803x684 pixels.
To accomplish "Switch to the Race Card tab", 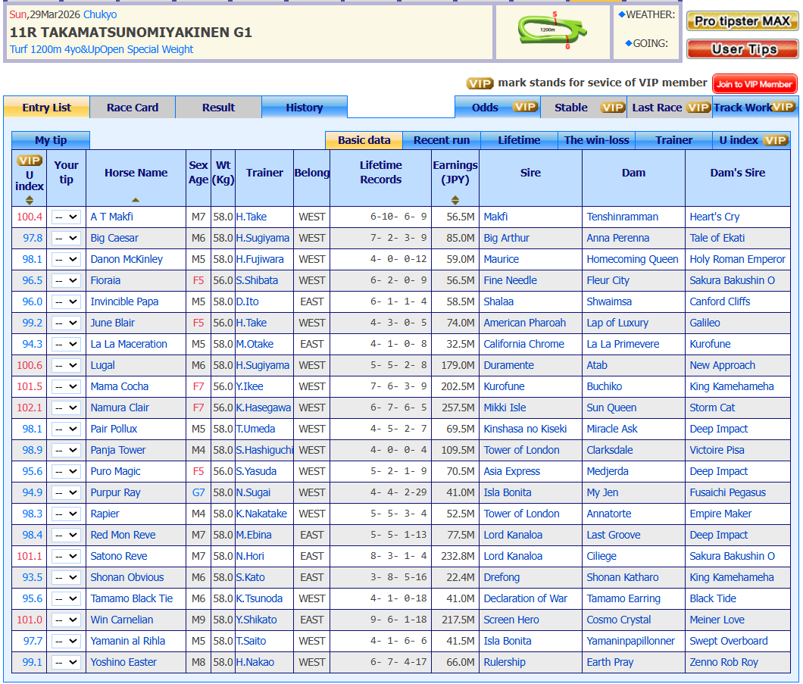I will click(x=133, y=108).
